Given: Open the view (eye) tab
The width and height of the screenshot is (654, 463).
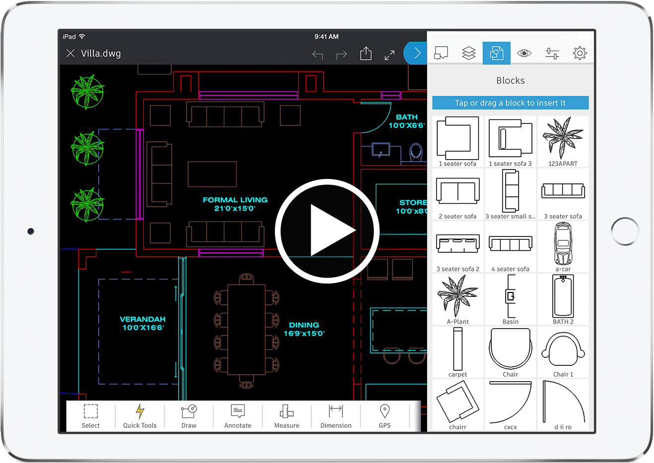Looking at the screenshot, I should pyautogui.click(x=524, y=53).
